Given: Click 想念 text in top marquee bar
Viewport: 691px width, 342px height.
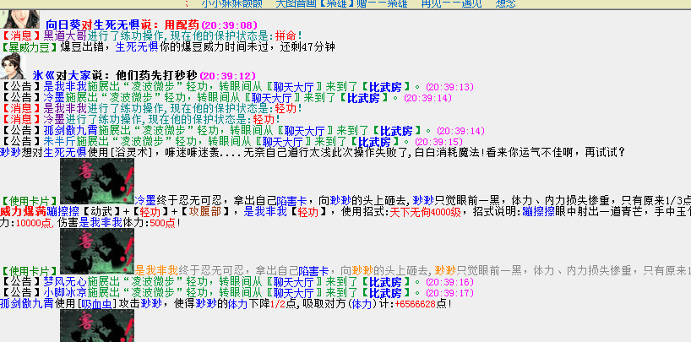Looking at the screenshot, I should pos(505,4).
